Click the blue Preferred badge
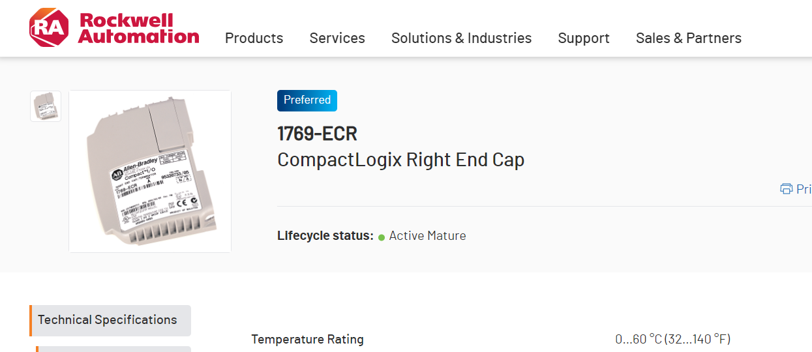This screenshot has width=812, height=352. pyautogui.click(x=307, y=100)
